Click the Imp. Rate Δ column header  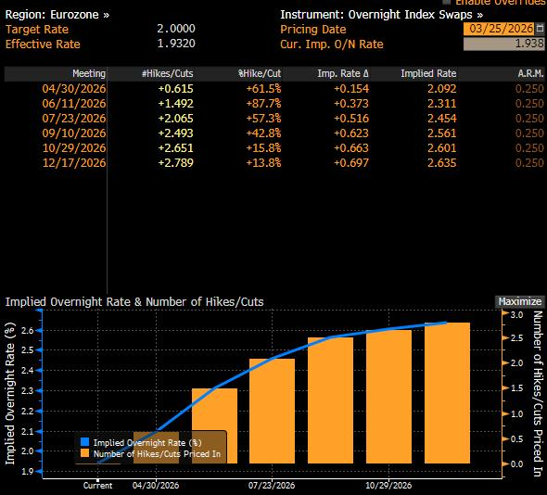tap(343, 73)
